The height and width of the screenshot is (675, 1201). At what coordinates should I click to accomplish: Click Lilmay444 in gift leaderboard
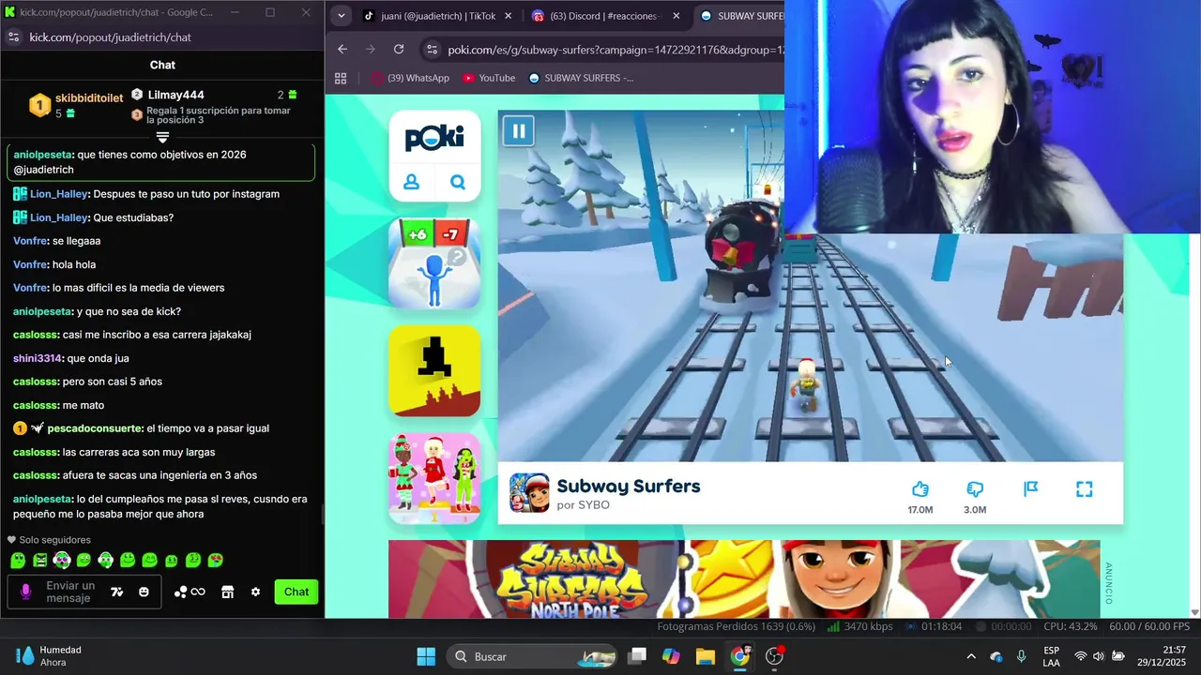tap(175, 95)
